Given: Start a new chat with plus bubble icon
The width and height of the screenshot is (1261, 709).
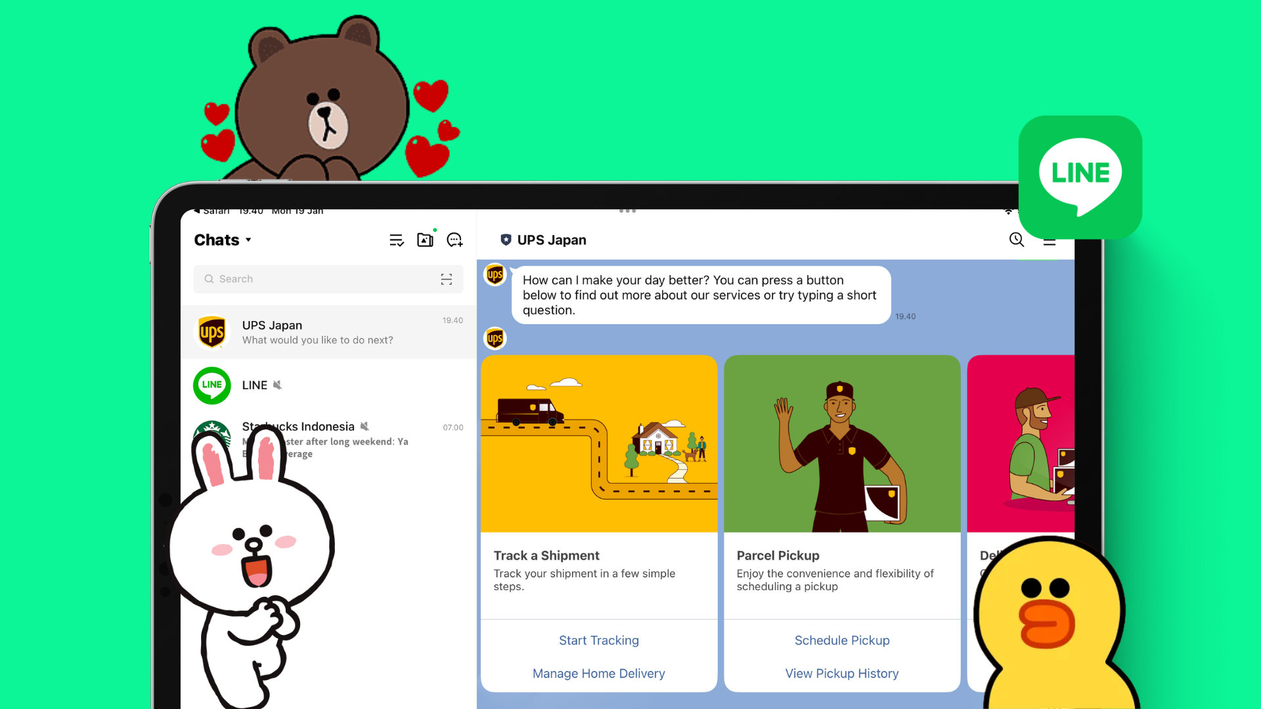Looking at the screenshot, I should 454,240.
